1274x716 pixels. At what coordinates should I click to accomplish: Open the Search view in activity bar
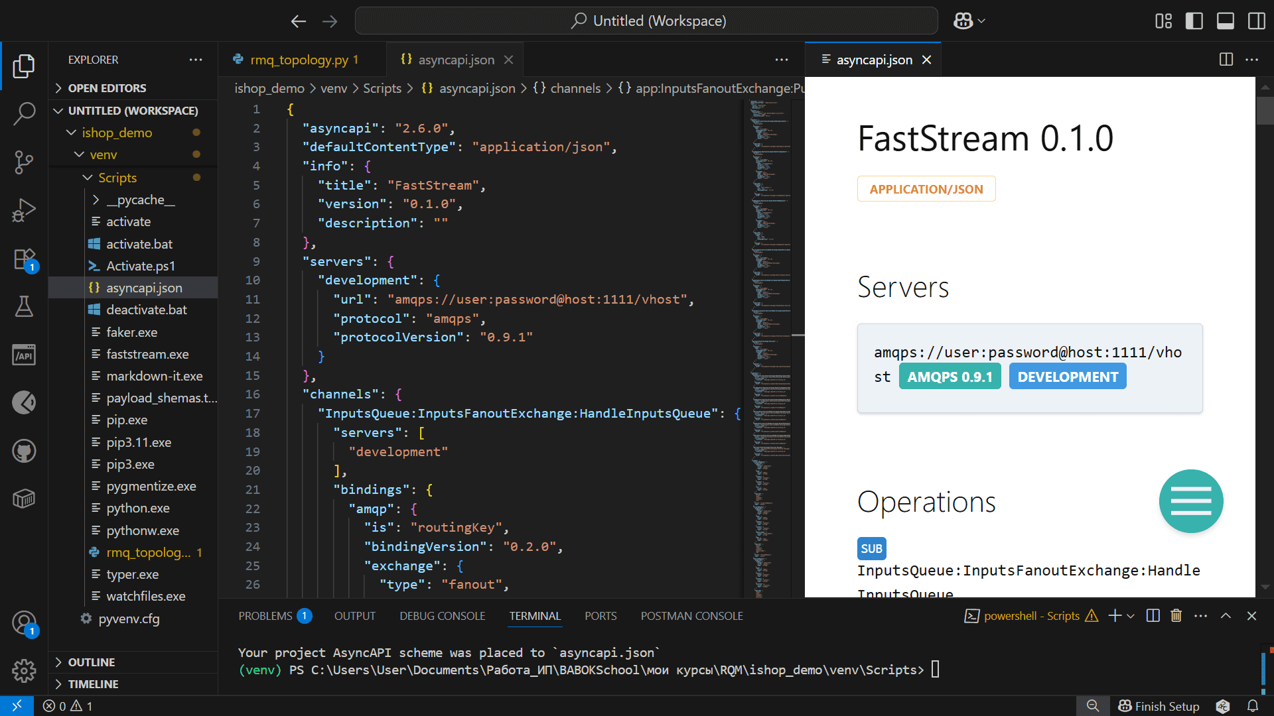coord(24,113)
